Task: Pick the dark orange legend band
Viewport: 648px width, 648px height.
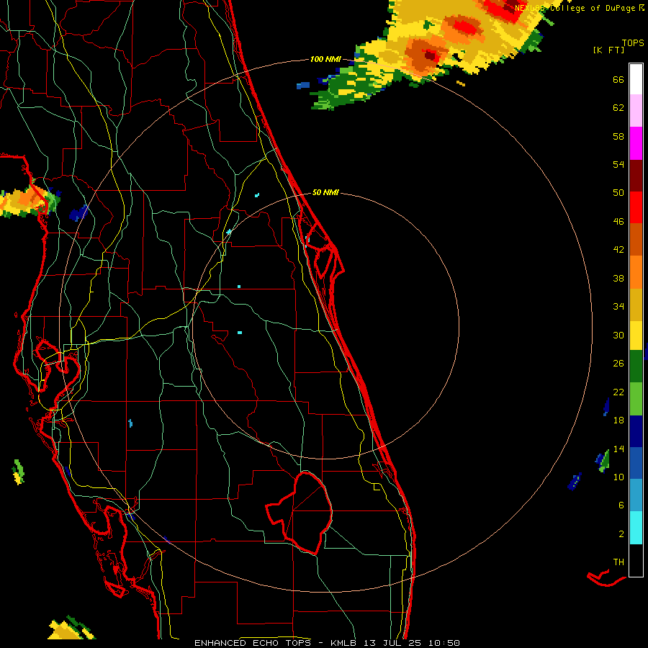Action: click(x=636, y=240)
